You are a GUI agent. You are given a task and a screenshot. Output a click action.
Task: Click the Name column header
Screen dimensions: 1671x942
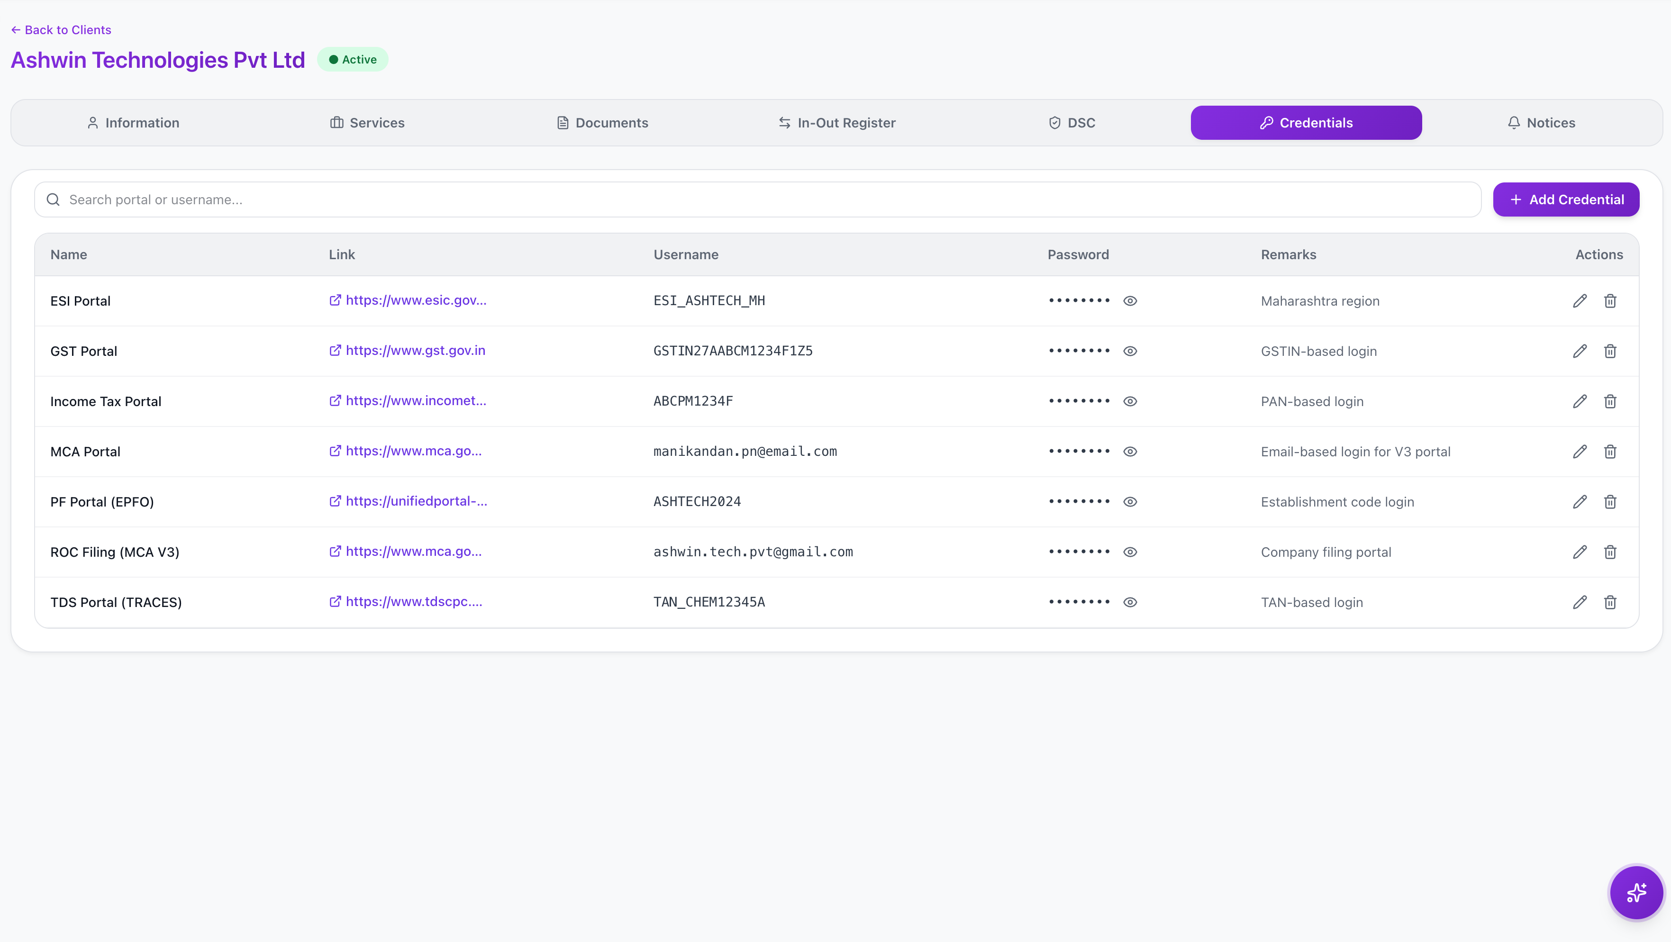click(69, 255)
